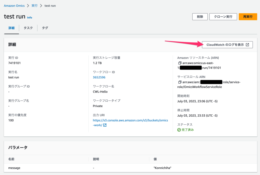Click the Info link next to test run

tap(30, 18)
